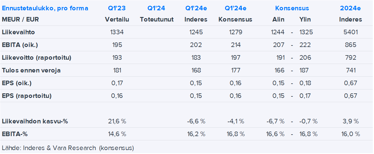The width and height of the screenshot is (374, 154).
Task: Click the EBITA (oik.) row label
Action: [x=20, y=45]
